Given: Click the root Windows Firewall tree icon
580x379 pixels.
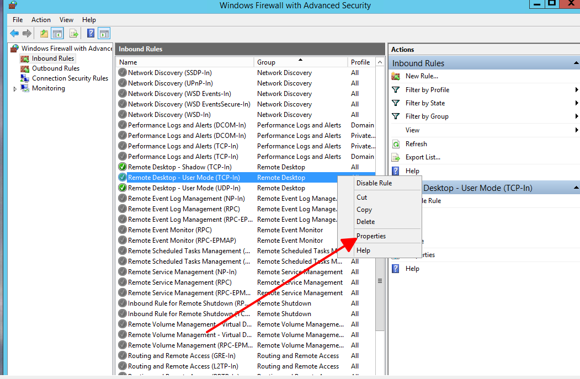Looking at the screenshot, I should point(14,49).
